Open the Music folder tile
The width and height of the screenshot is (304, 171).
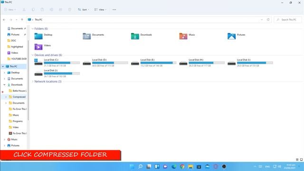click(187, 36)
